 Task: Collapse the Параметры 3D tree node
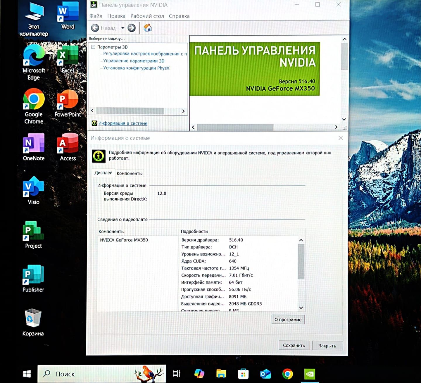[x=93, y=47]
